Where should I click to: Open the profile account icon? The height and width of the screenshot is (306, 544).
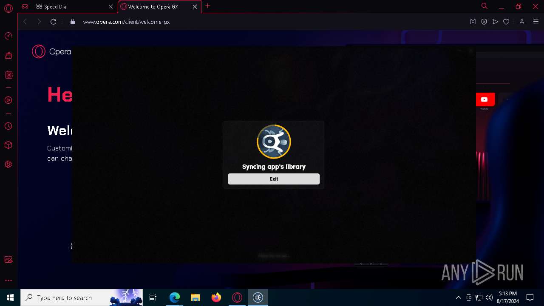[522, 22]
